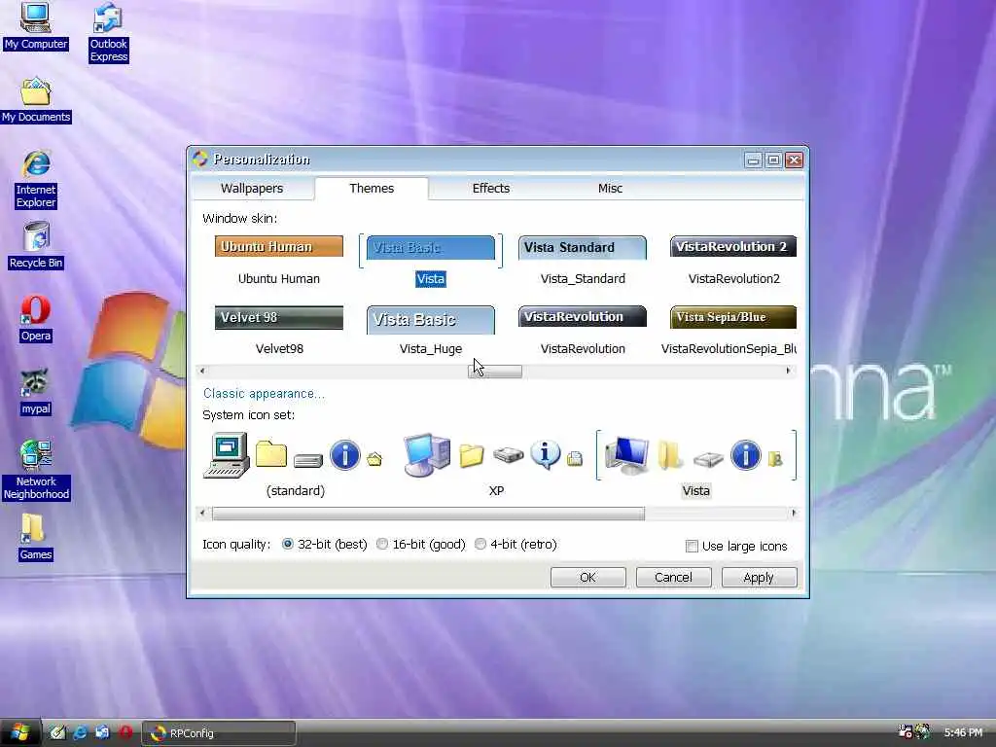Viewport: 996px width, 747px height.
Task: Click window skin scrollbar left arrow
Action: pos(202,371)
